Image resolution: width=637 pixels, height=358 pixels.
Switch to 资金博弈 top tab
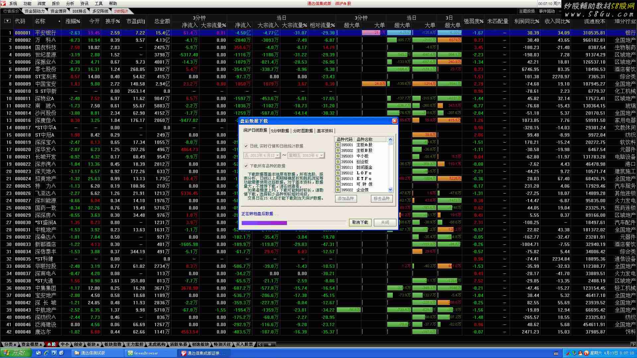pos(58,11)
